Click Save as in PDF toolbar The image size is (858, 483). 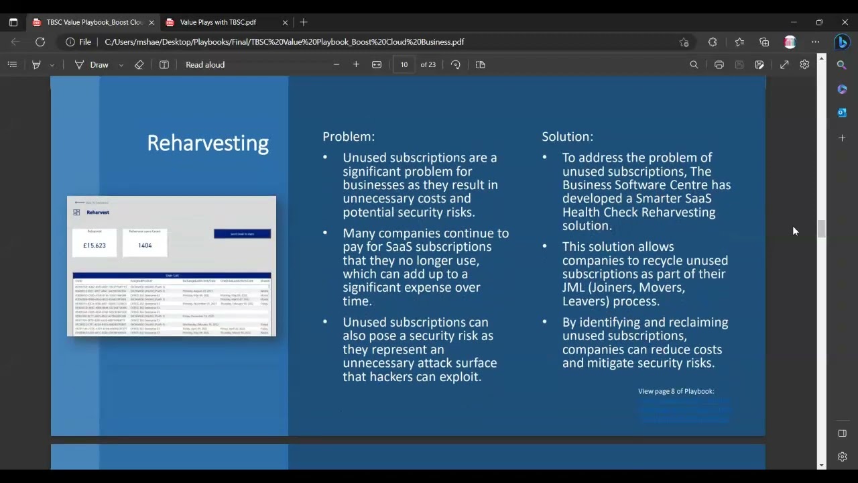point(759,64)
